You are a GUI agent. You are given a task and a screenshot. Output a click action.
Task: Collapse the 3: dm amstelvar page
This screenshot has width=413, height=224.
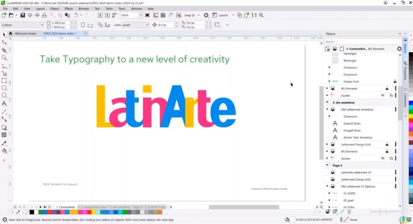point(327,102)
